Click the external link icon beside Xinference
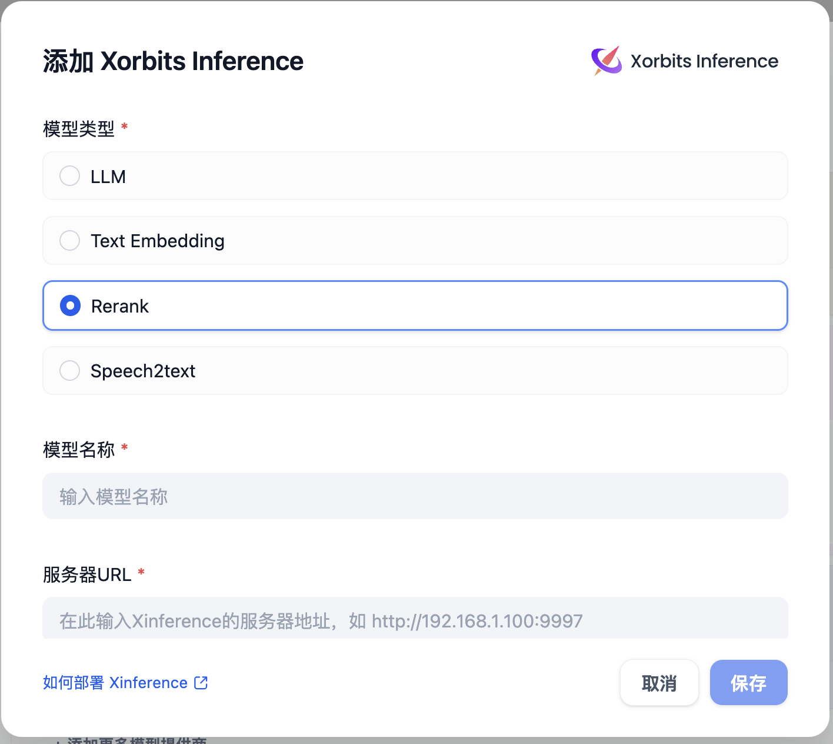 [x=201, y=683]
